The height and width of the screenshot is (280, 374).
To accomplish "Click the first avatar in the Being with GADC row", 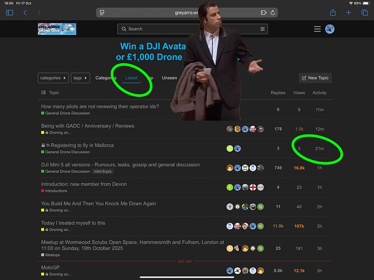I will [230, 129].
